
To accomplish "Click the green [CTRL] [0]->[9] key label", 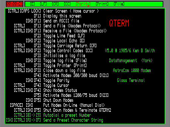I will coord(27,115).
